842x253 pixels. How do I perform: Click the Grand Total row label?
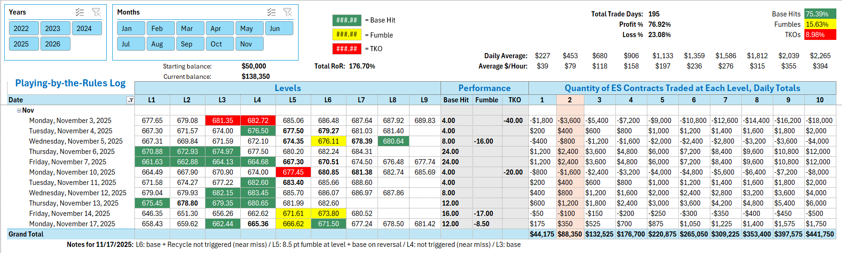pos(26,234)
